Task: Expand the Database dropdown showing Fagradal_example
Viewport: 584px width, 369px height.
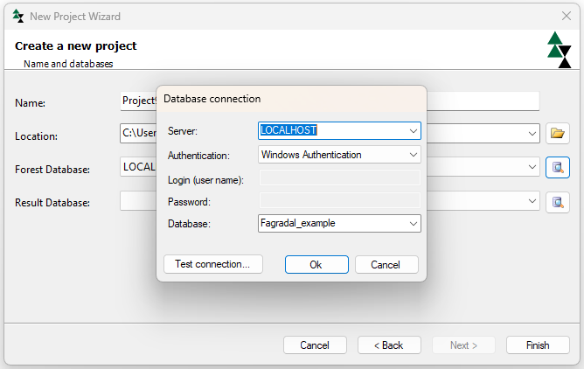Action: point(414,223)
